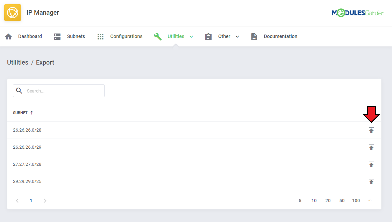392x222 pixels.
Task: Click the ModulesGarden logo
Action: click(x=358, y=13)
